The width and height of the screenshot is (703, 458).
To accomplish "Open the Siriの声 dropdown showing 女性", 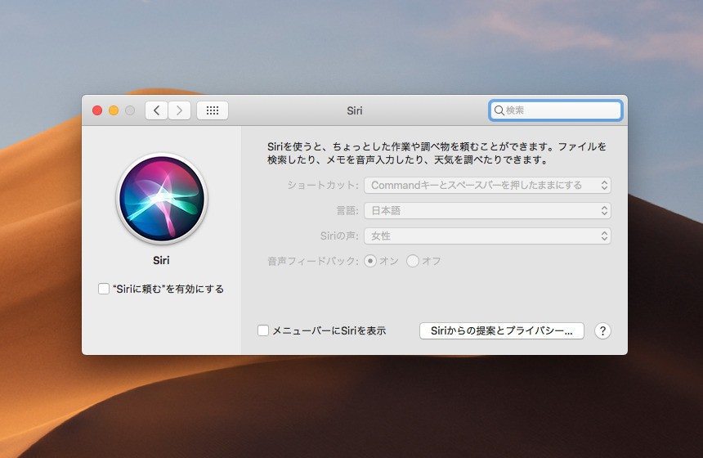I will click(x=487, y=236).
